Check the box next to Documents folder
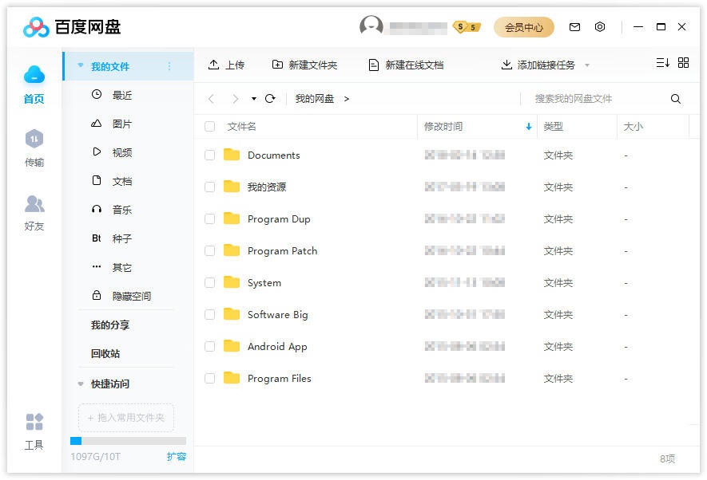 coord(210,155)
